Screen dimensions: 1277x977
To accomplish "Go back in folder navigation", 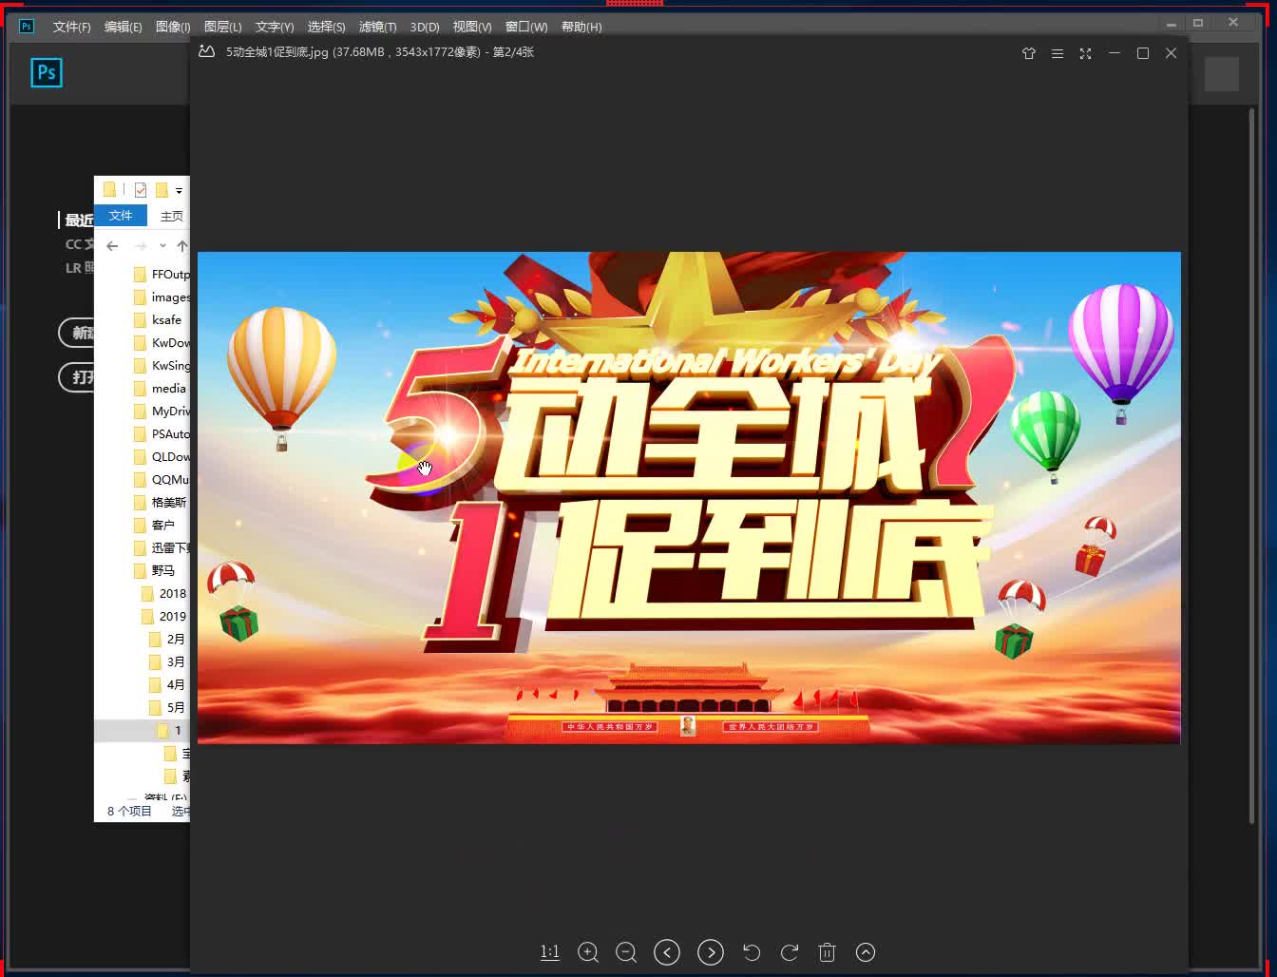I will 111,245.
